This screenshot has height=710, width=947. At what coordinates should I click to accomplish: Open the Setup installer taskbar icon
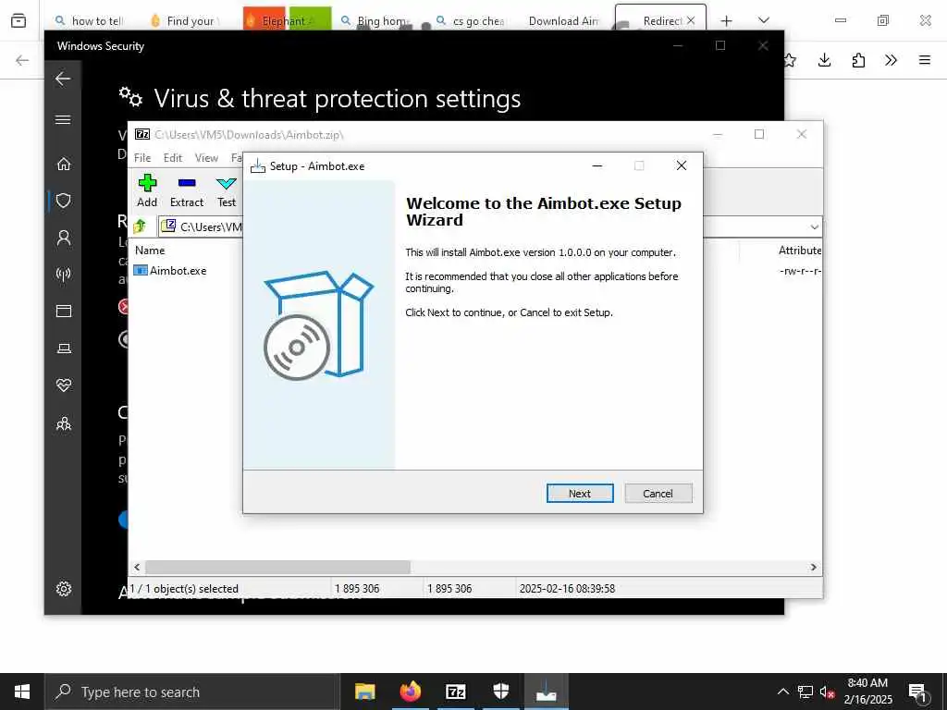546,692
